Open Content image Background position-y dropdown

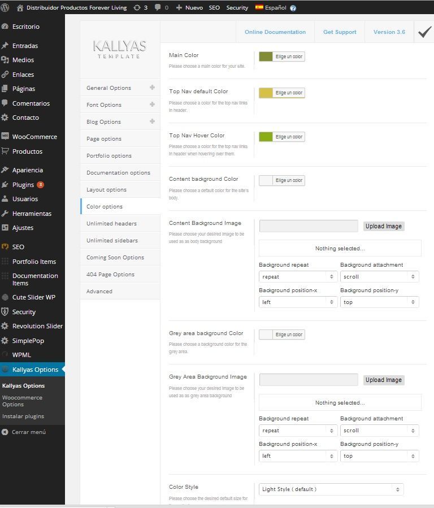[379, 302]
